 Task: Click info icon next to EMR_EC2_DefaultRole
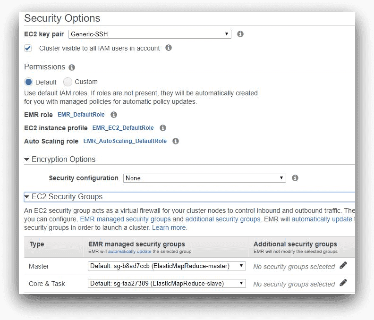click(163, 128)
